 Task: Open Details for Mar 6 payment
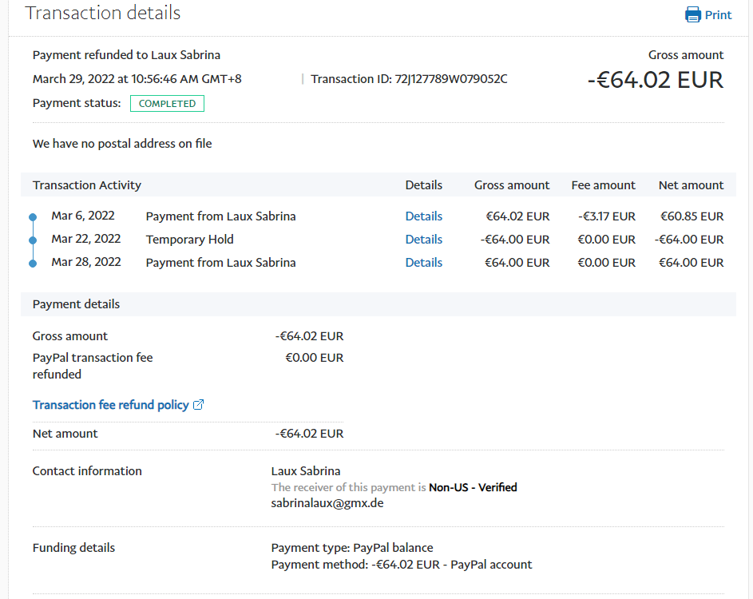[x=423, y=216]
